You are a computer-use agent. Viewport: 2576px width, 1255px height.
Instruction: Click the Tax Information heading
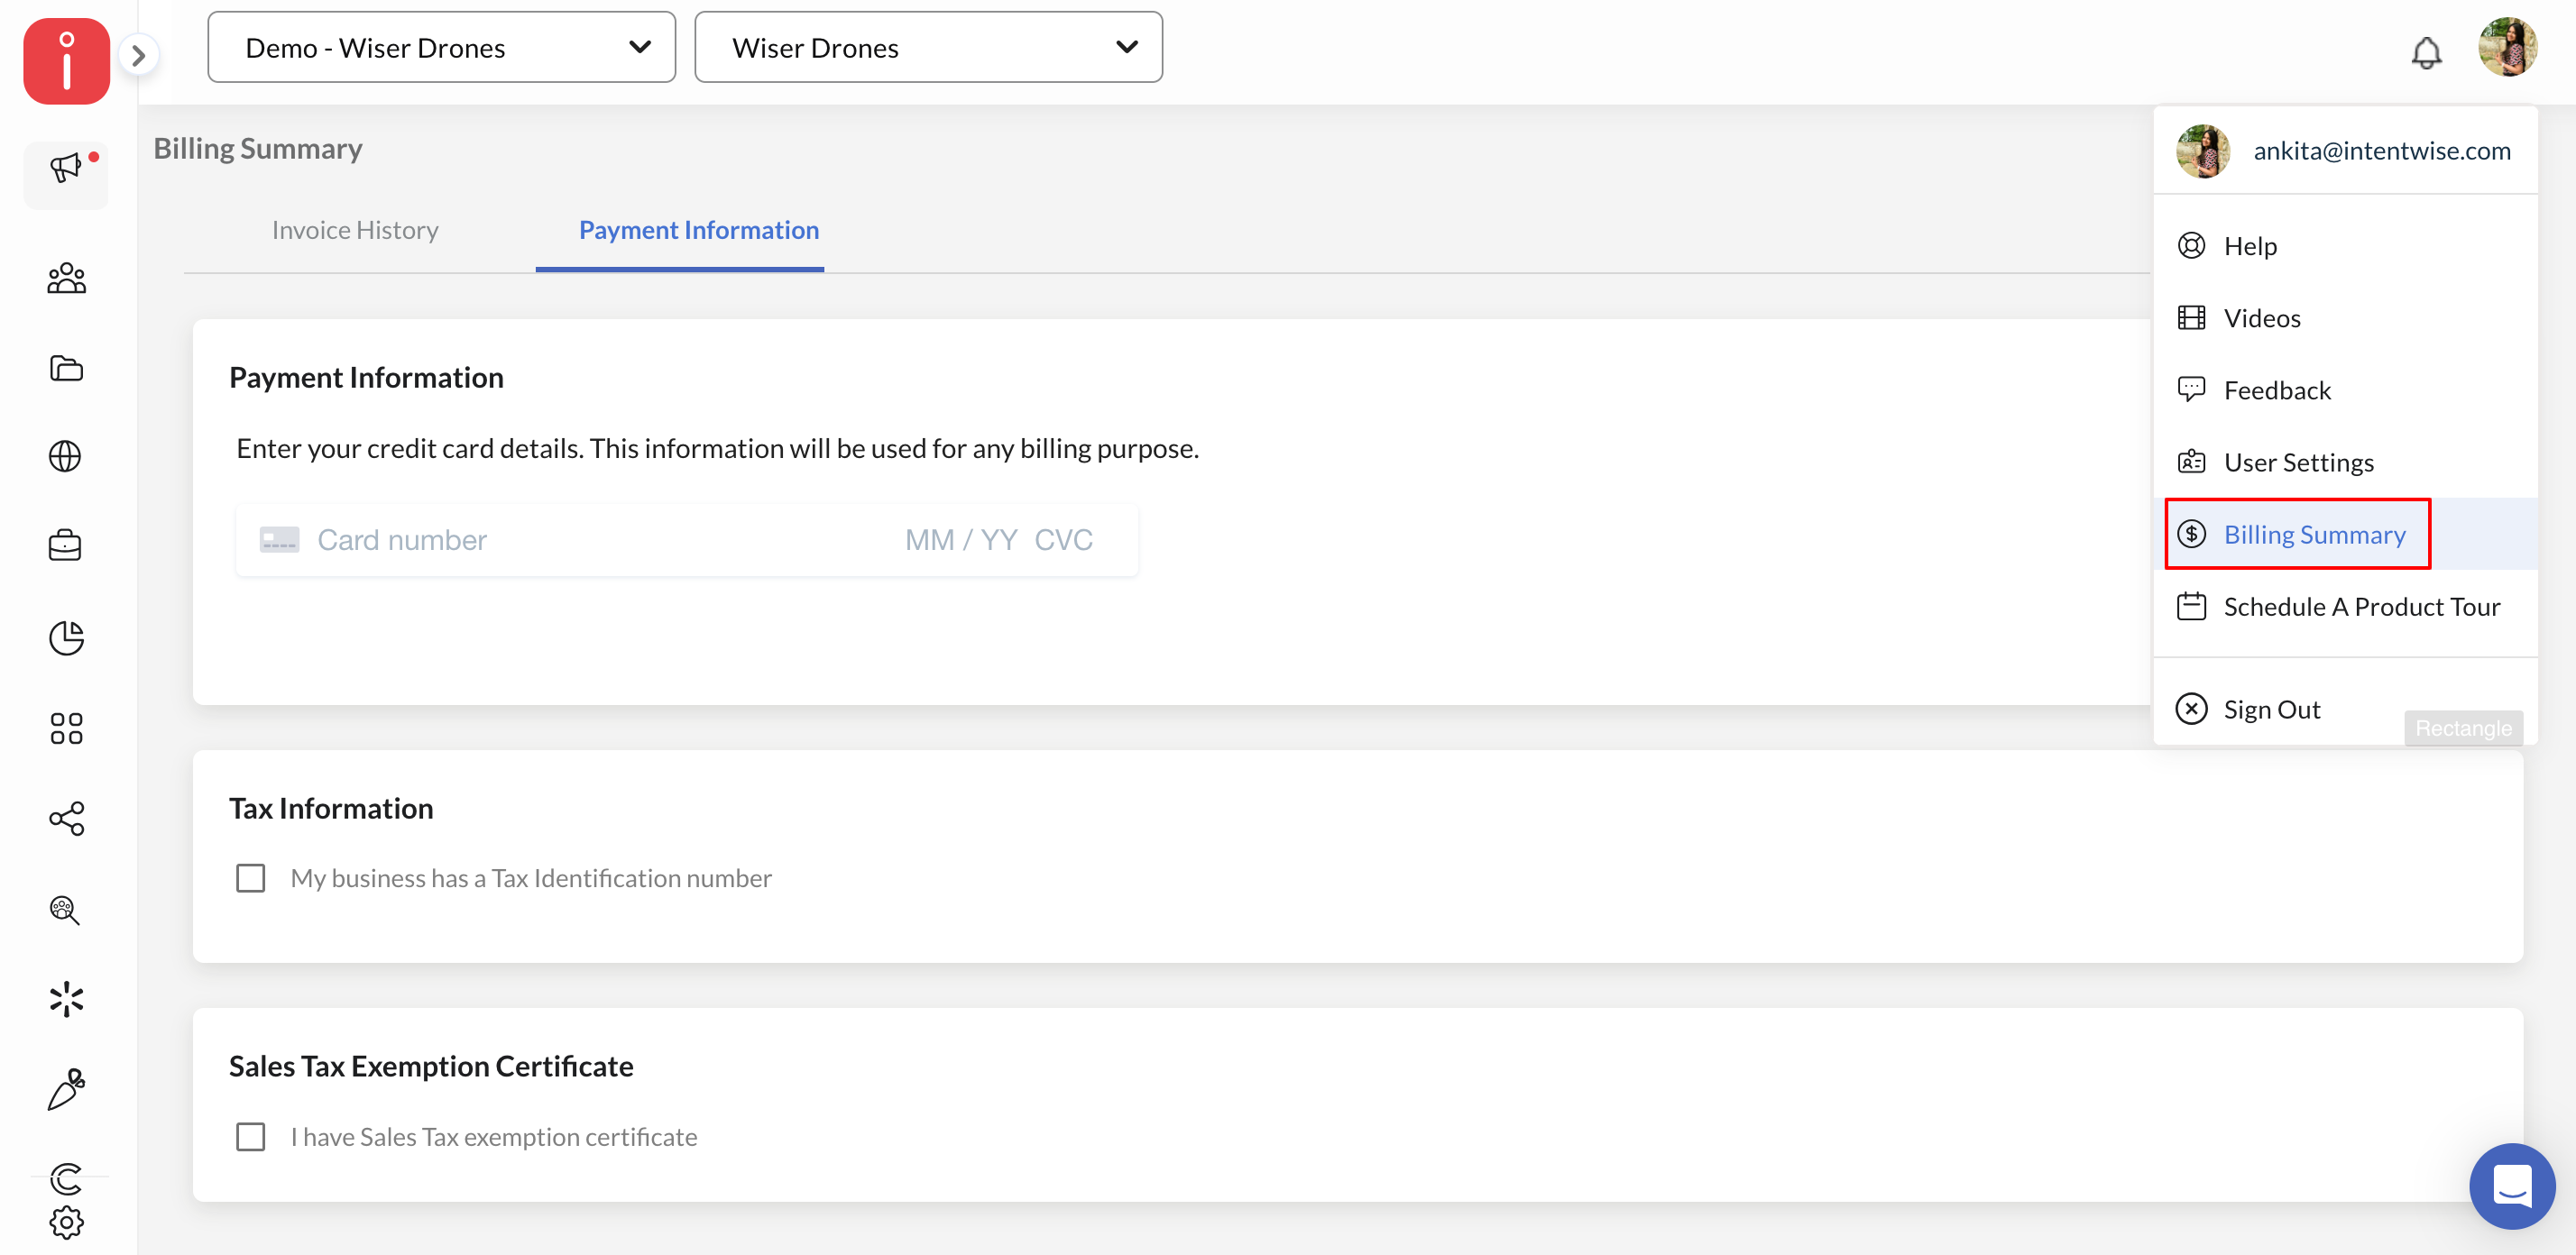(x=331, y=809)
